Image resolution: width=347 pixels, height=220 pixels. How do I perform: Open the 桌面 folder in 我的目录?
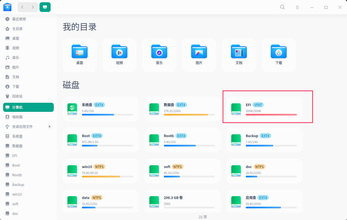click(80, 55)
